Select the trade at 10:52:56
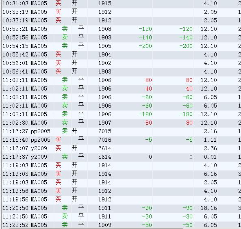 point(122,37)
